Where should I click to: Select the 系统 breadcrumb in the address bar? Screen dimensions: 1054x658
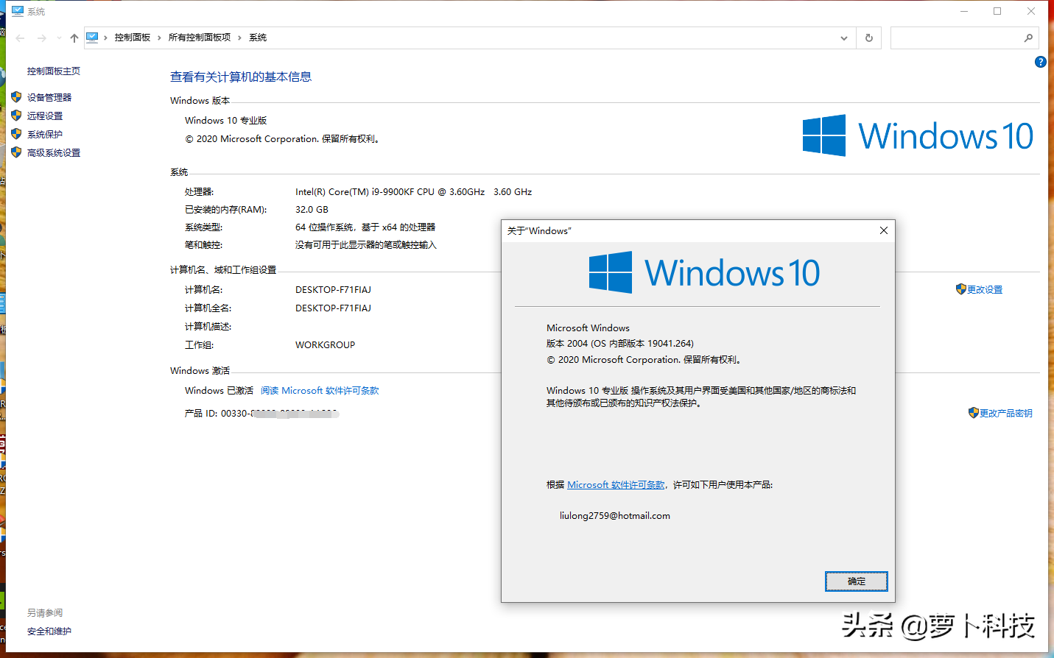[x=258, y=38]
